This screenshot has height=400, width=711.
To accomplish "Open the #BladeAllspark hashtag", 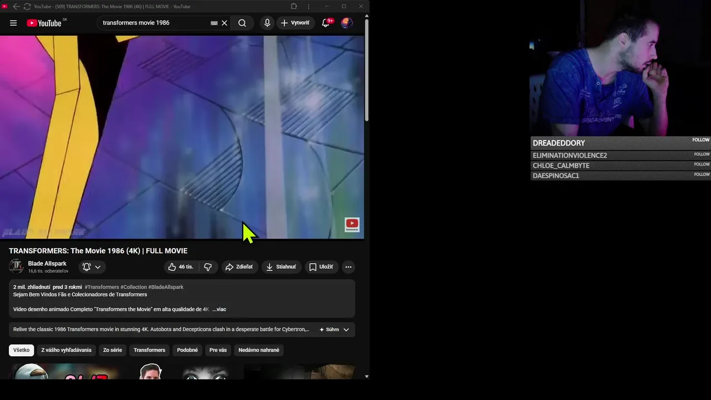I will (x=166, y=287).
